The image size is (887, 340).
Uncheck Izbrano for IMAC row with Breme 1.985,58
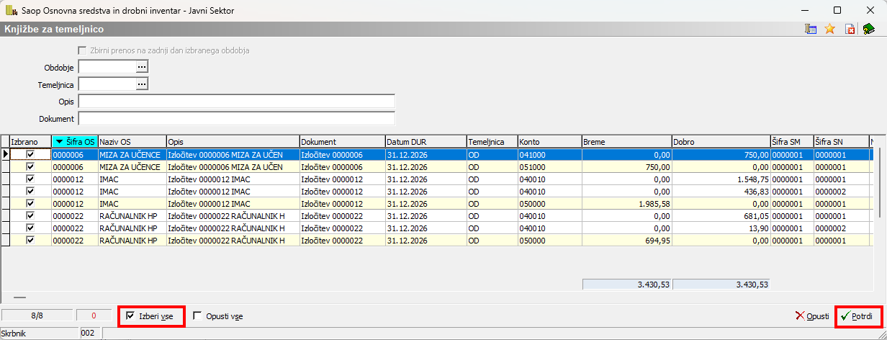[30, 203]
